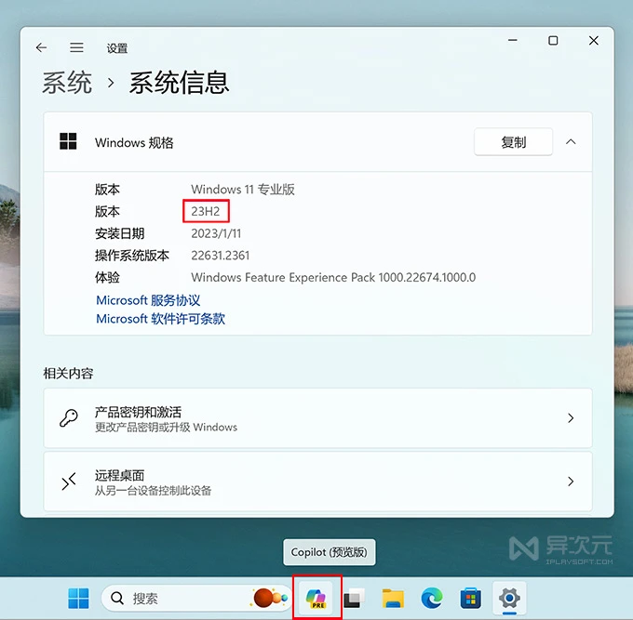Select the 23H2 version value

pos(206,211)
